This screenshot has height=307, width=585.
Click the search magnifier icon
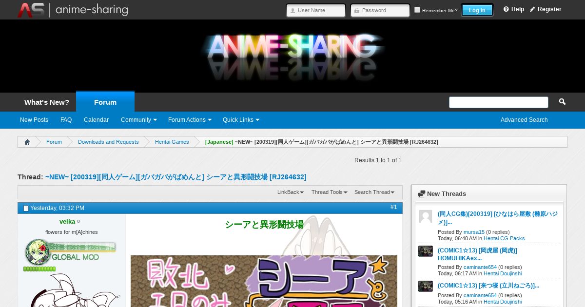[x=562, y=102]
